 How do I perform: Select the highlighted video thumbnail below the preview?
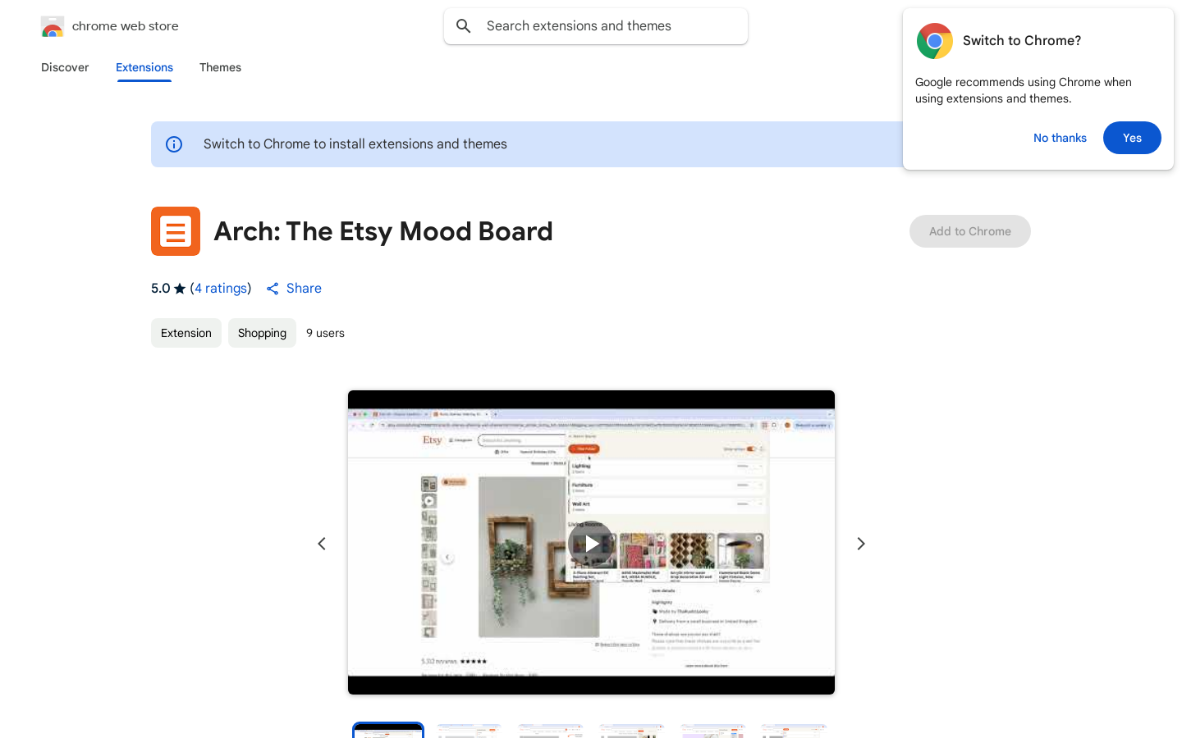[x=388, y=731]
